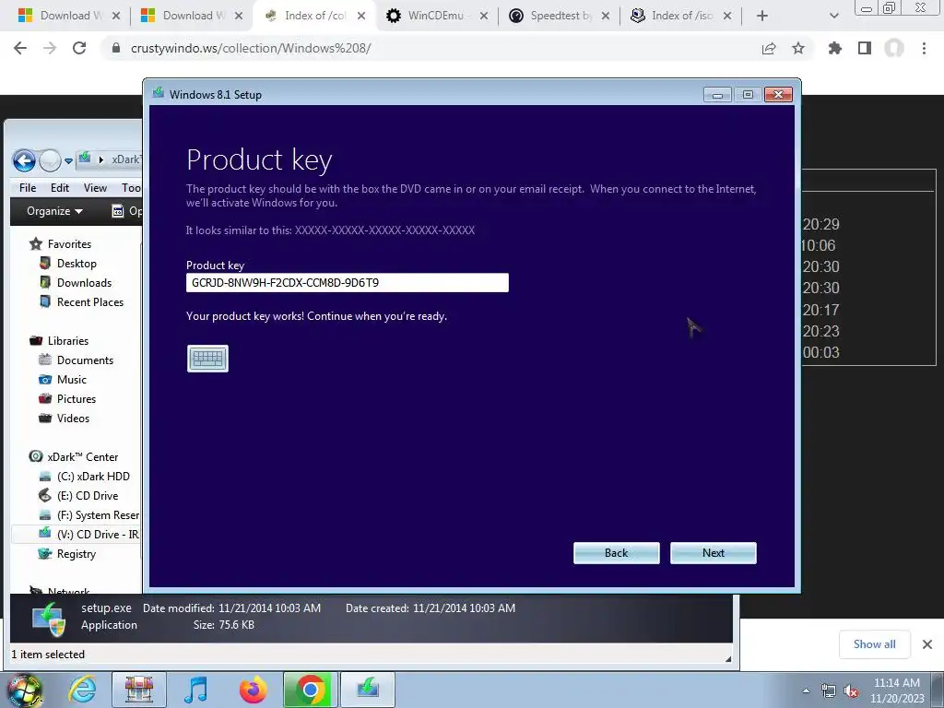Open the Edit menu in Explorer
This screenshot has width=944, height=708.
(60, 188)
